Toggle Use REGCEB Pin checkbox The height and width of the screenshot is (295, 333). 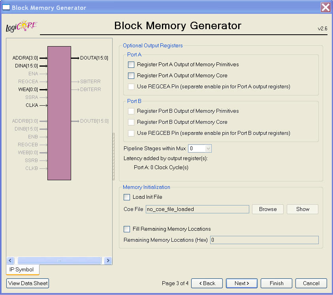click(131, 133)
